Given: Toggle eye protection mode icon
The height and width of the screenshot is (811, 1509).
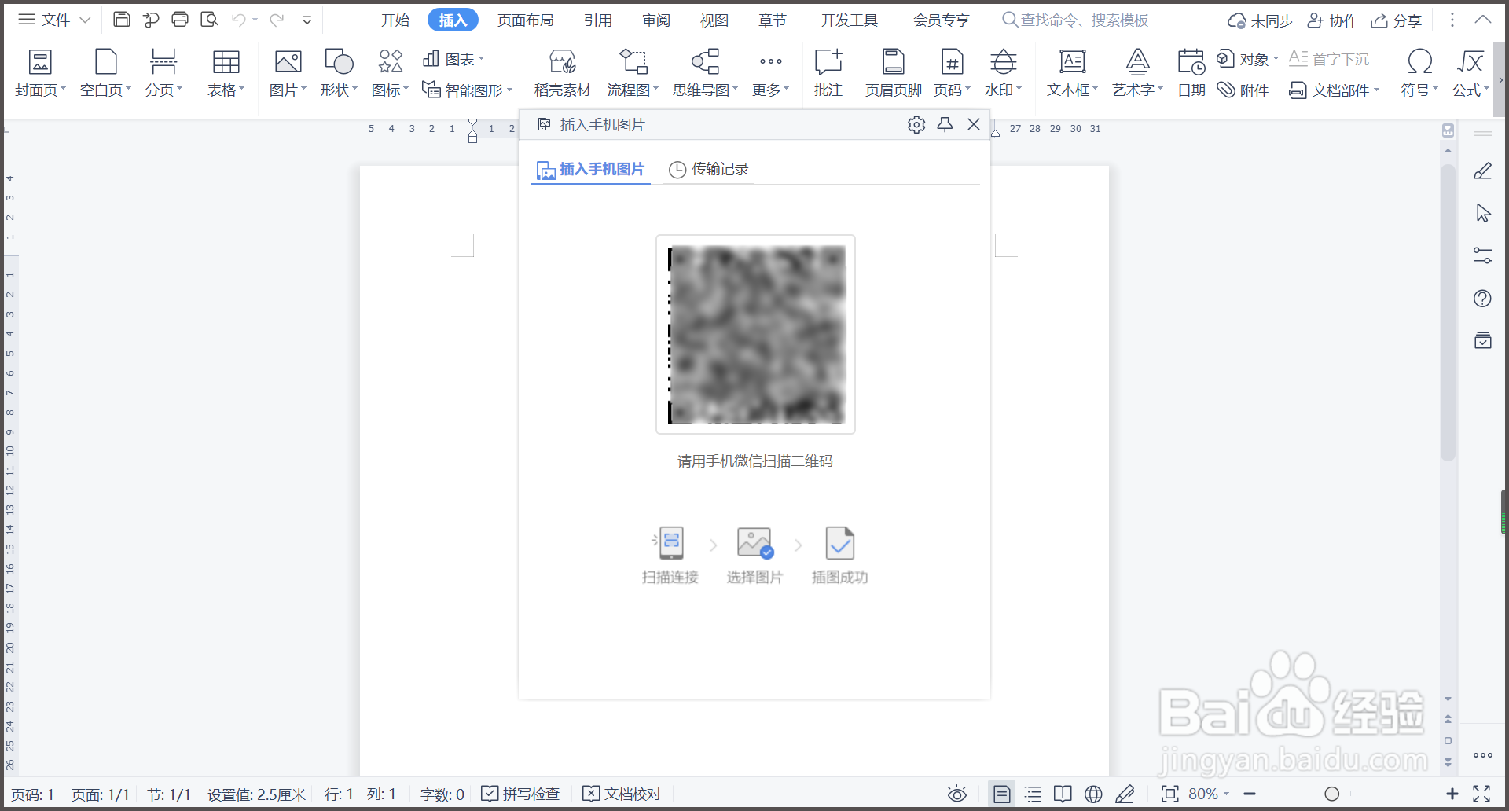Looking at the screenshot, I should click(x=956, y=794).
